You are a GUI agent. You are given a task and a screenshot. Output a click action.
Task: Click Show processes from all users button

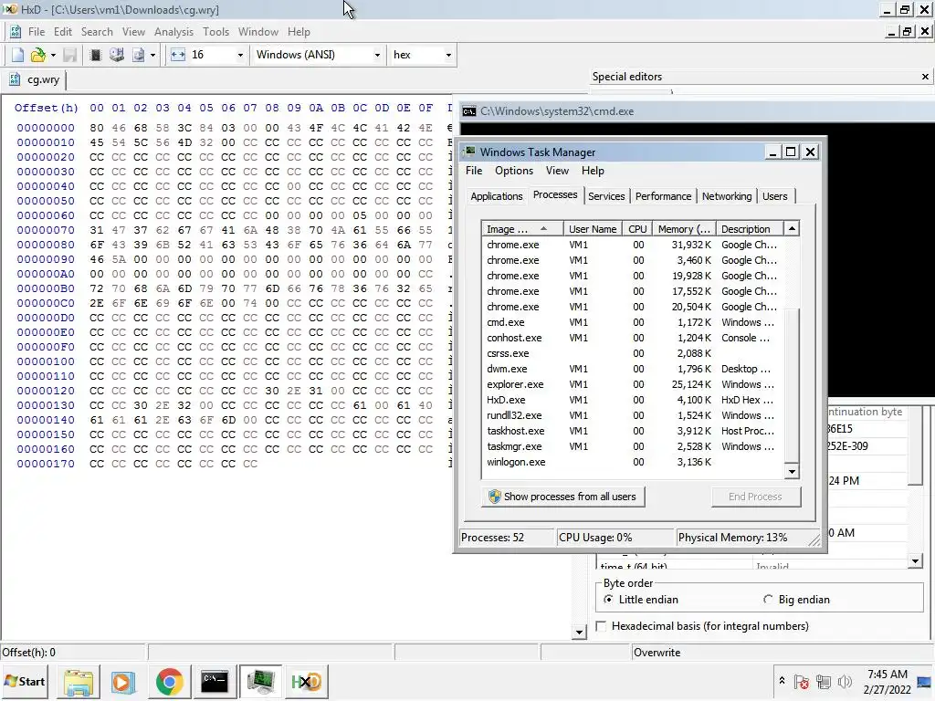tap(562, 497)
